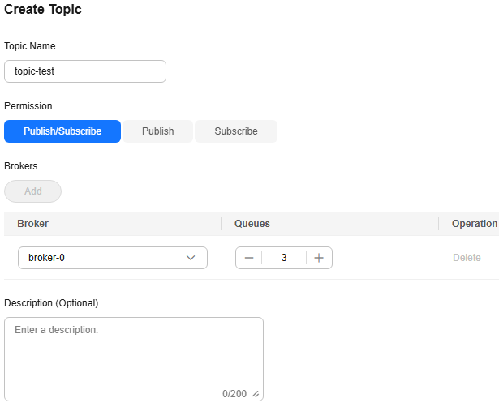Click the Topic Name label
Image resolution: width=499 pixels, height=407 pixels.
[x=30, y=46]
